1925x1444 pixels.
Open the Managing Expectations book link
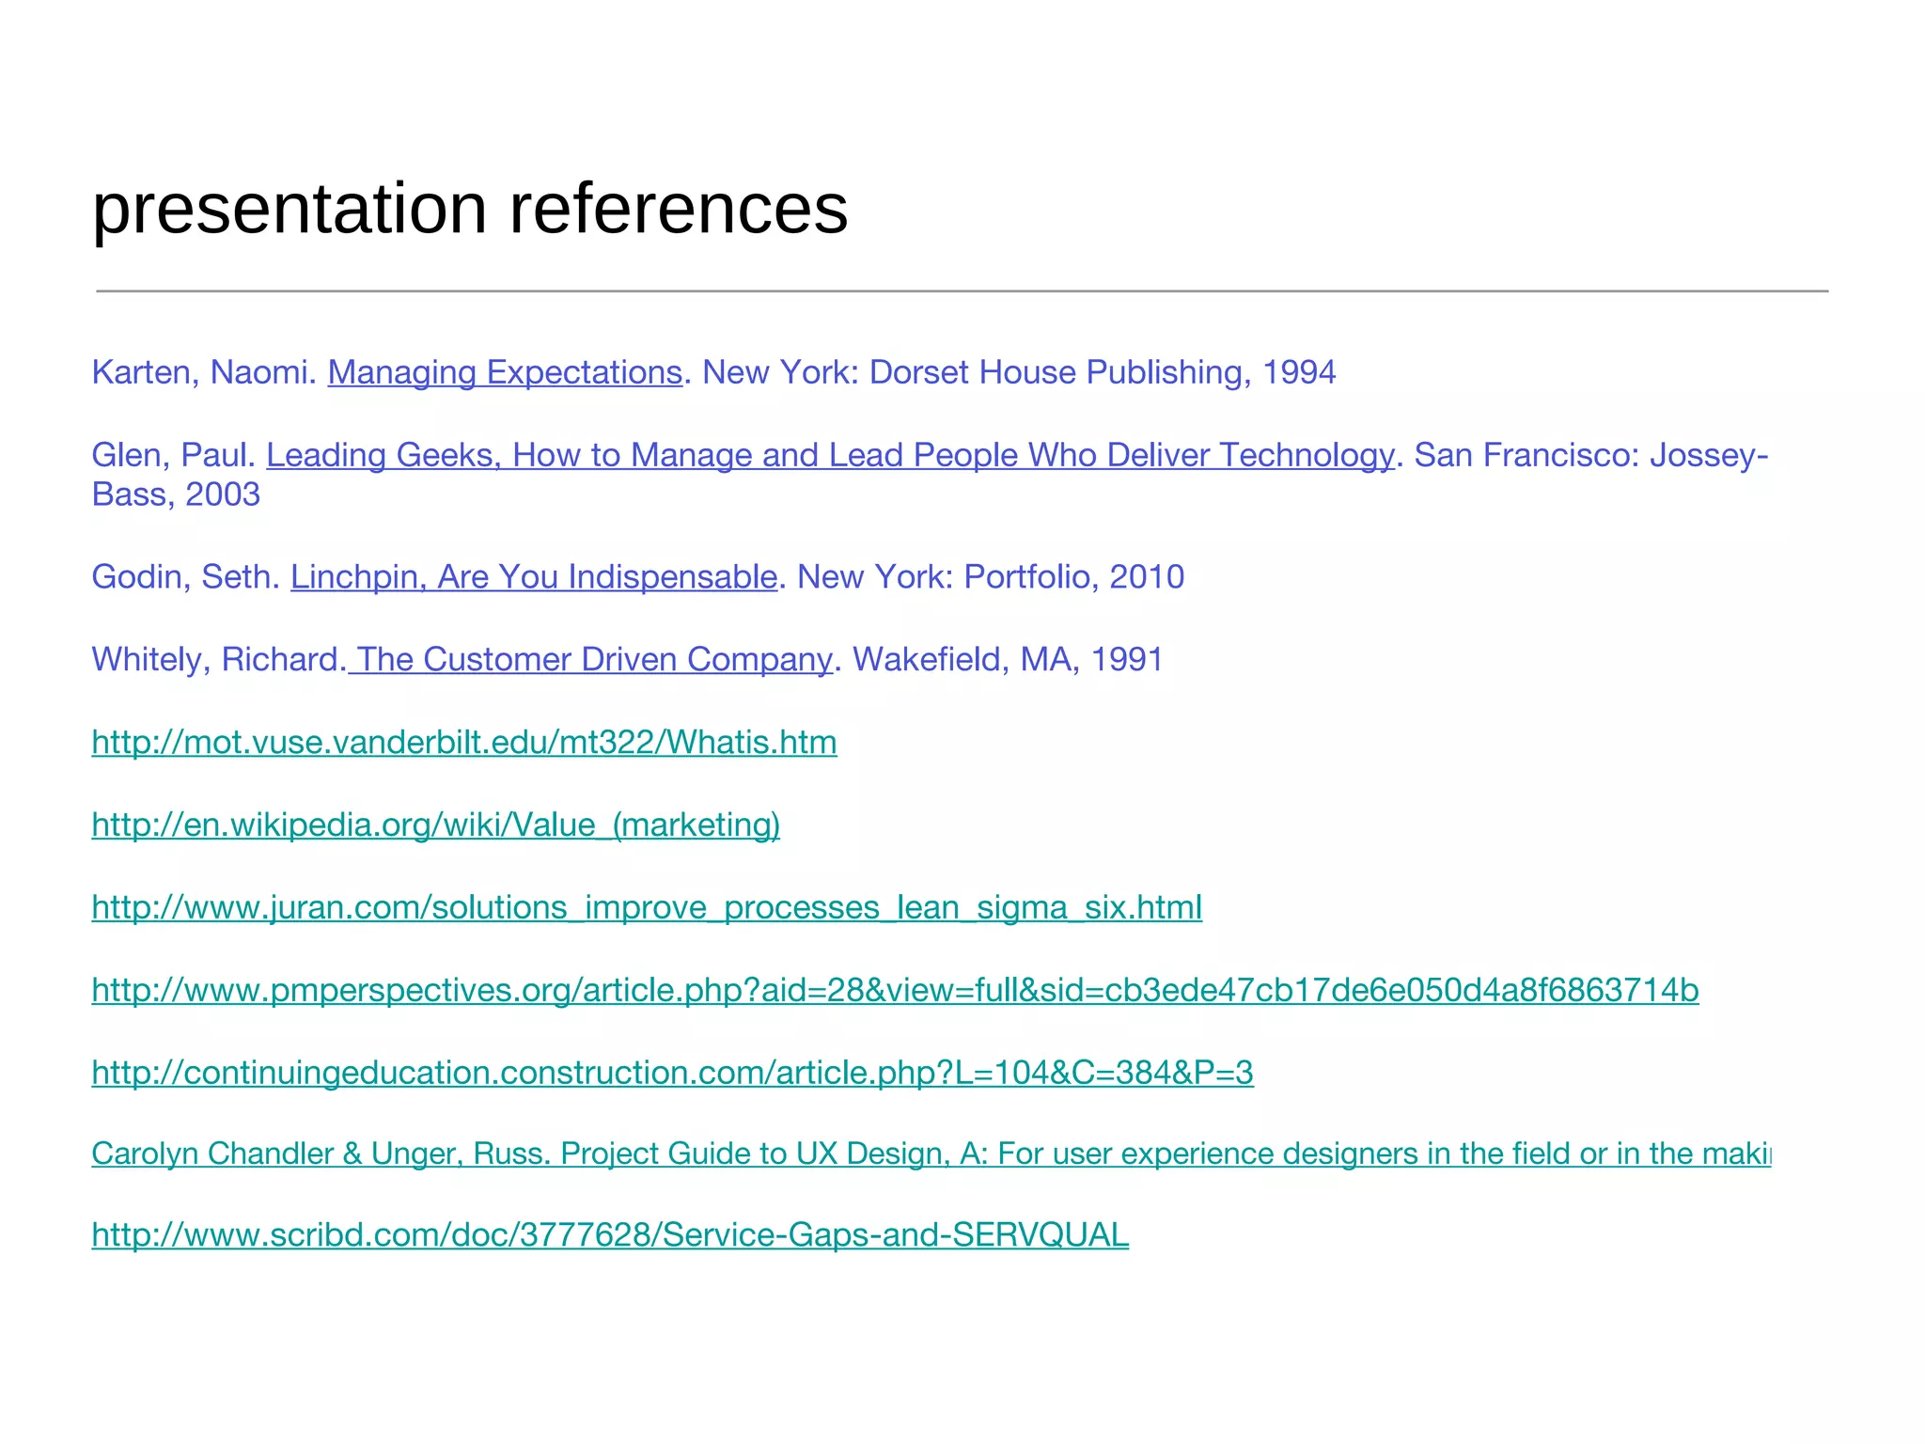pos(505,372)
